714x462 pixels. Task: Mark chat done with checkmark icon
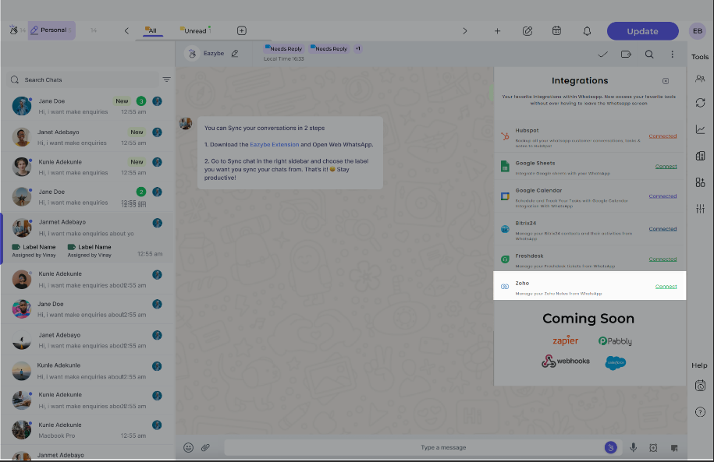click(603, 54)
